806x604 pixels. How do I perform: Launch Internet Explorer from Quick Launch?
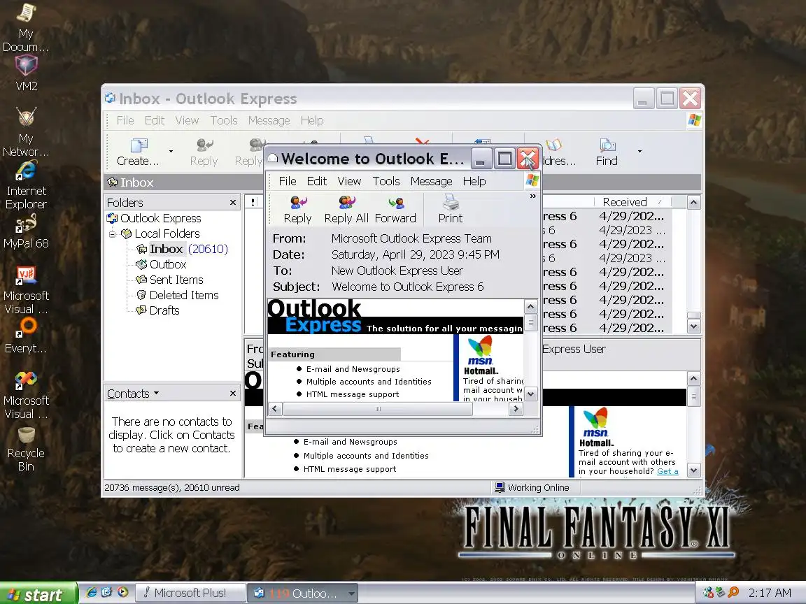92,593
